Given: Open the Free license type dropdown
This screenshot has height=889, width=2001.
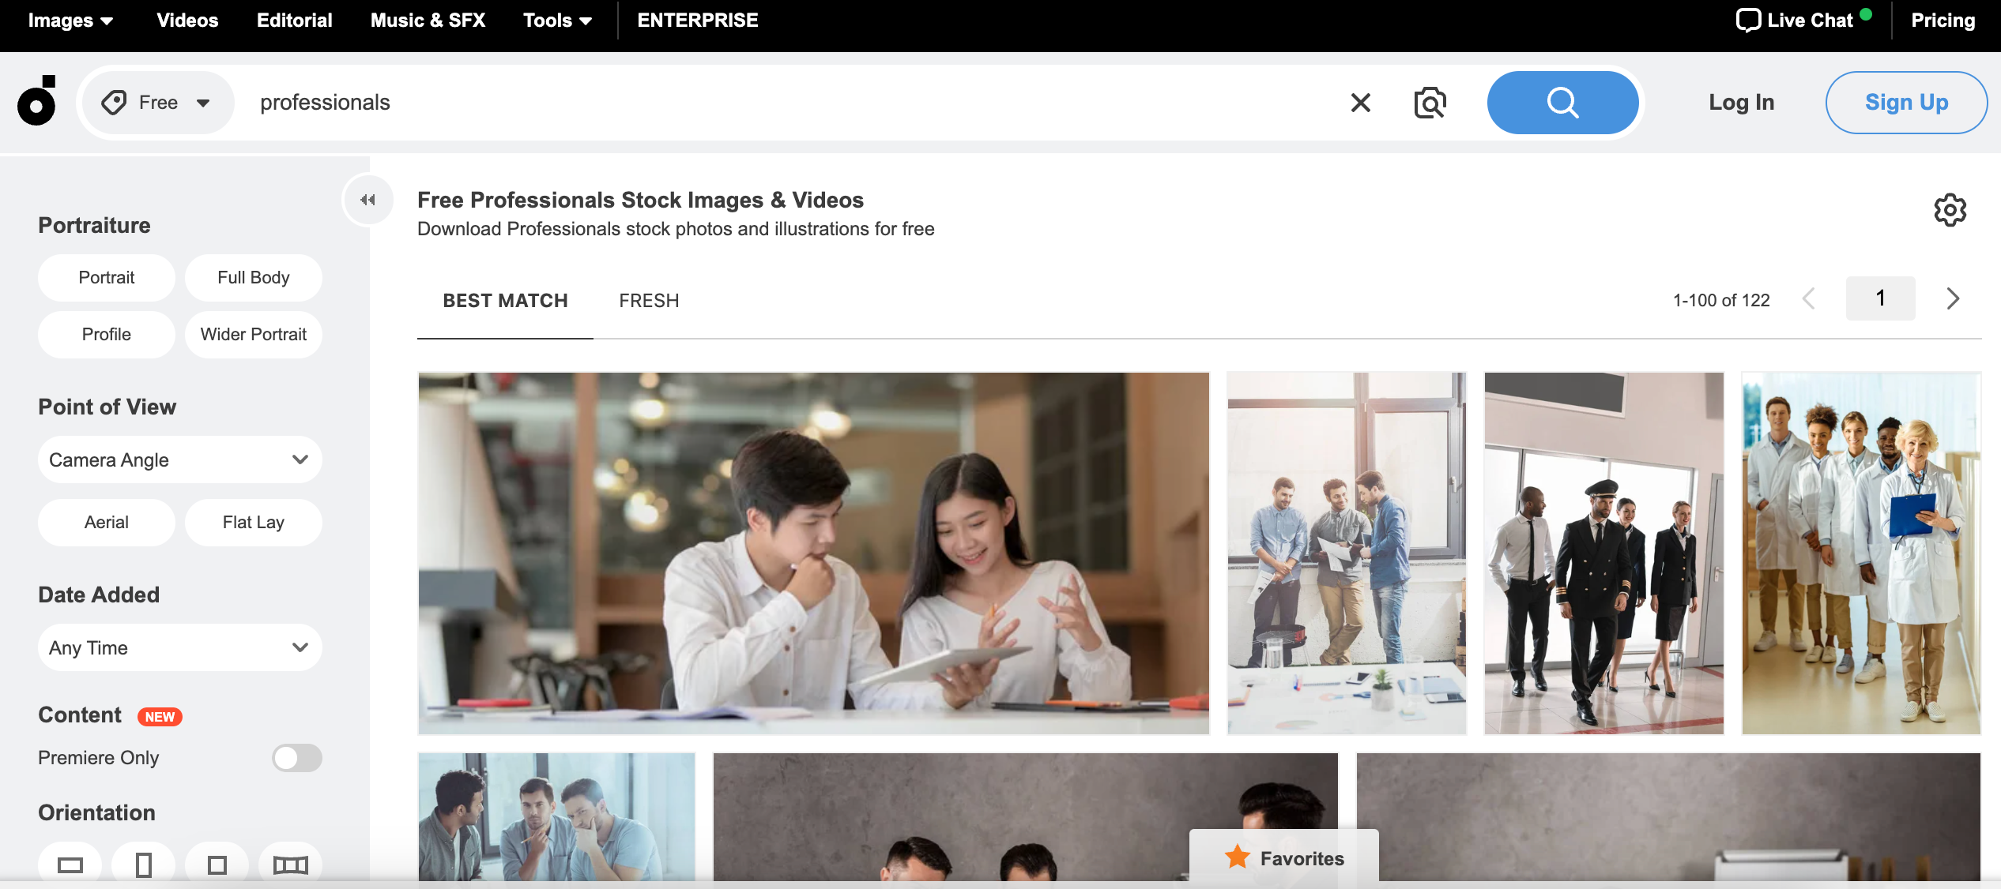Looking at the screenshot, I should [x=156, y=103].
